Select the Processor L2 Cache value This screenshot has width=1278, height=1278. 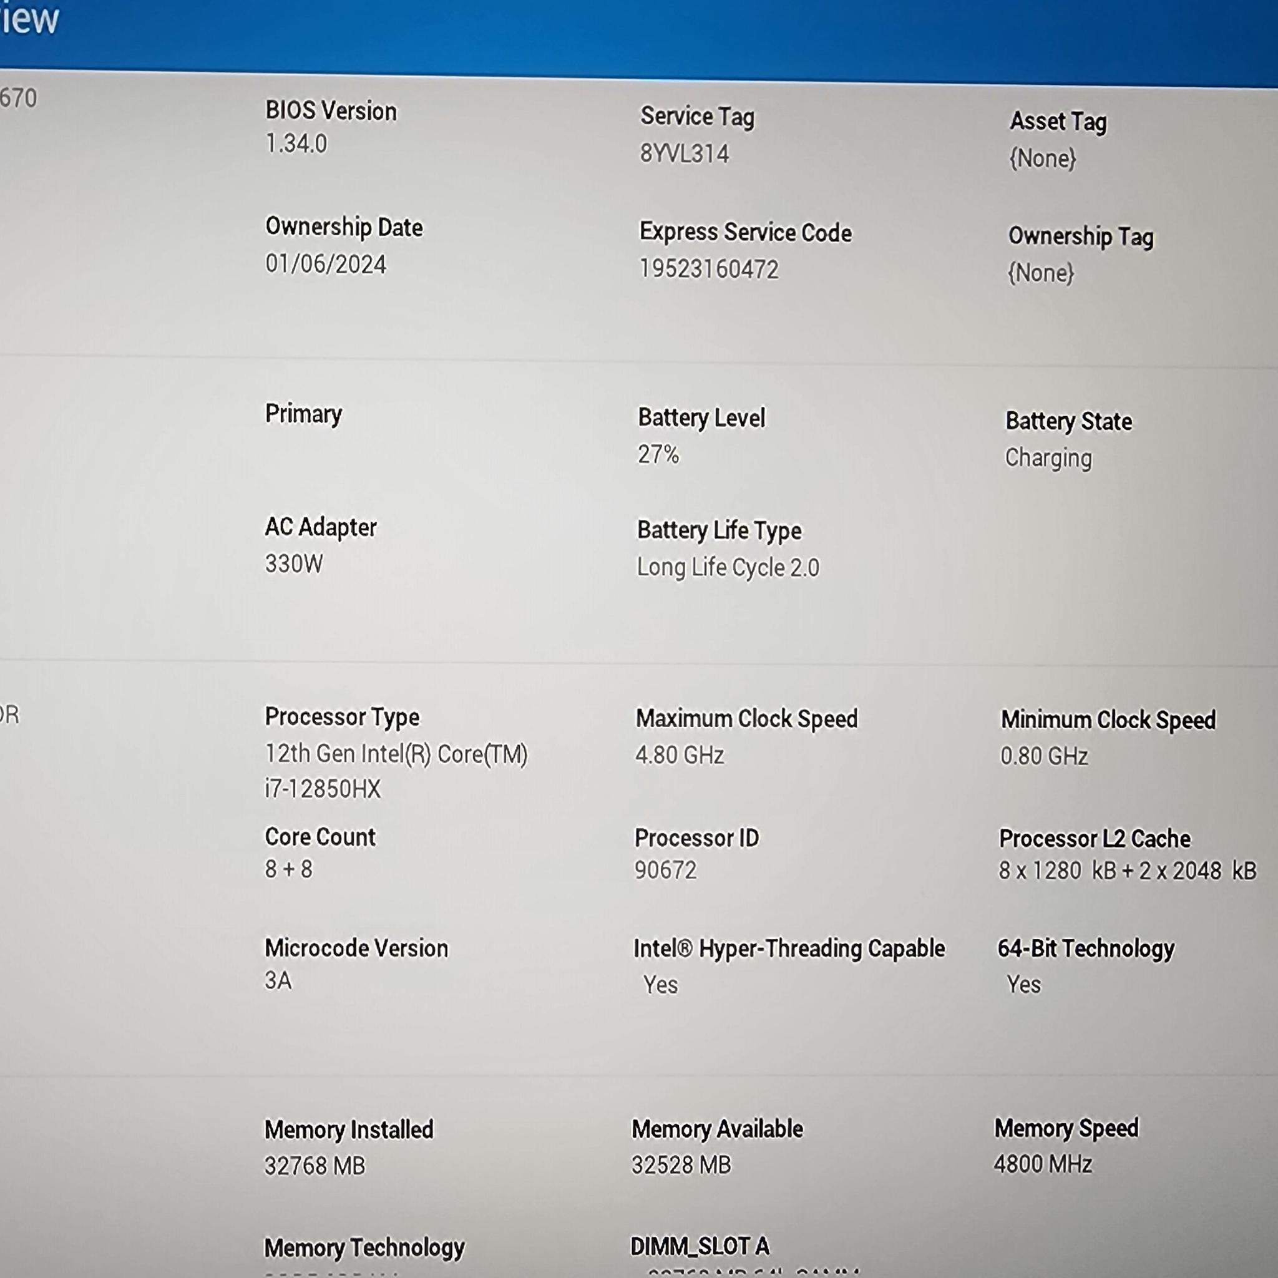(1127, 871)
